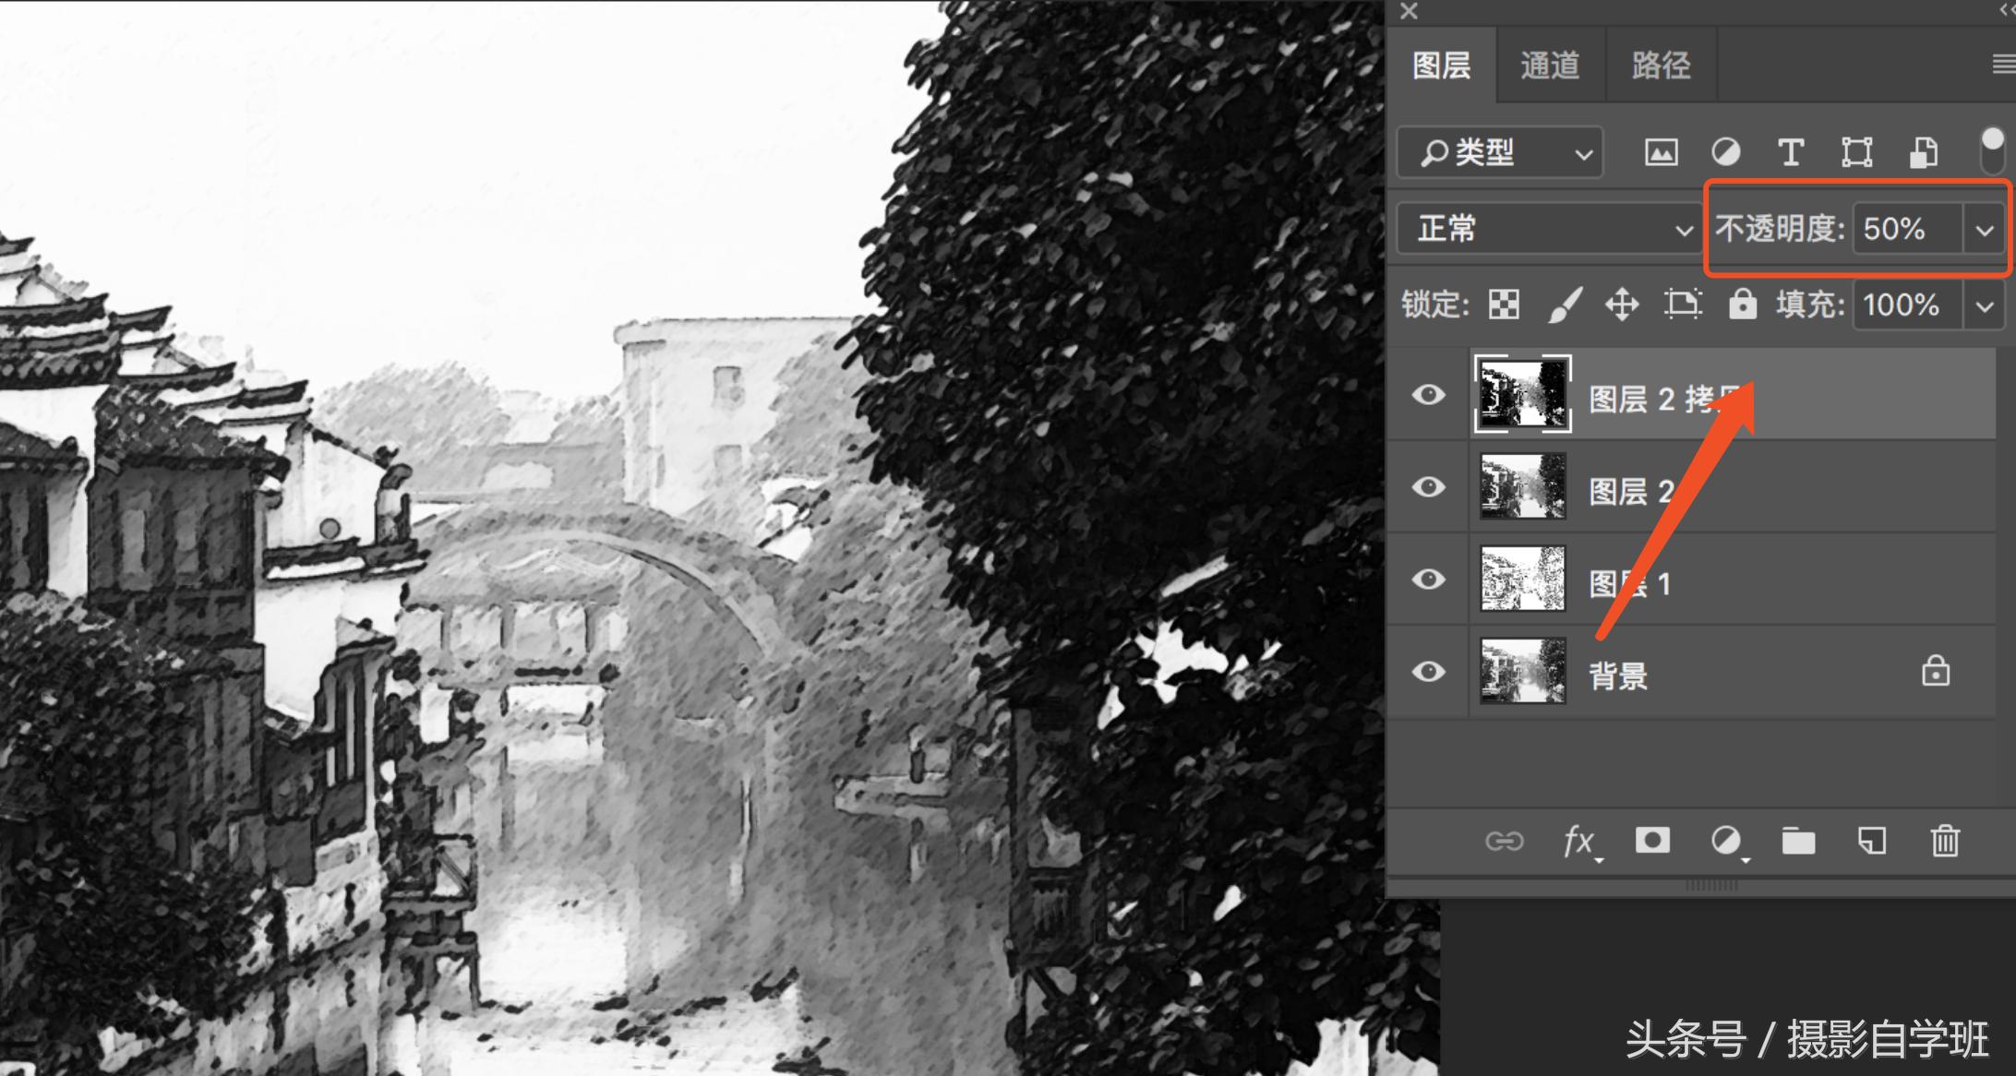Open the blend mode dropdown showing 正常
Screen dimensions: 2016x1076
point(1549,228)
